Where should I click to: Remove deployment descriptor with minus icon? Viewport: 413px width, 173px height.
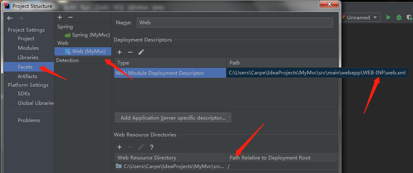tap(130, 52)
